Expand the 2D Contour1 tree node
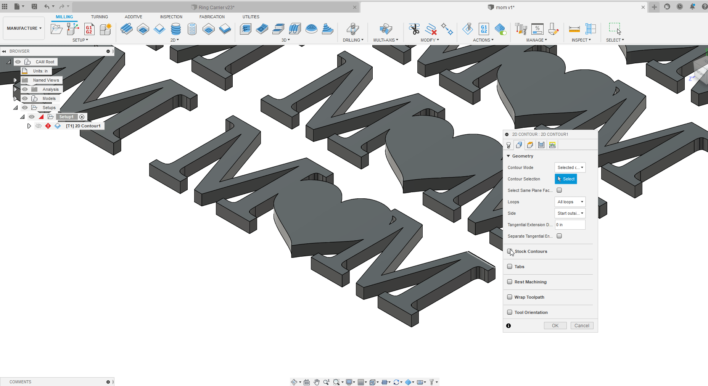This screenshot has height=386, width=708. tap(29, 126)
